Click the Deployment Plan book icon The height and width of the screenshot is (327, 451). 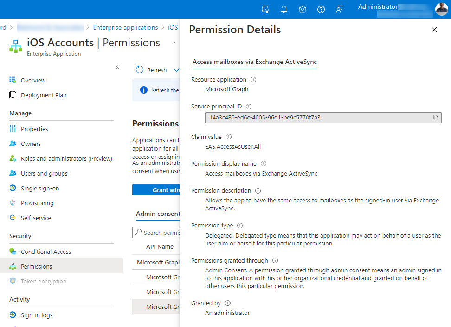point(13,95)
